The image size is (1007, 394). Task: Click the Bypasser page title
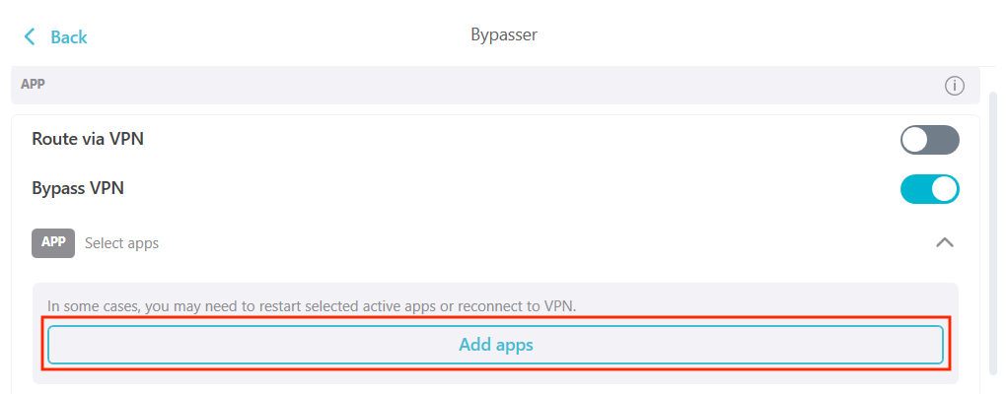point(503,35)
